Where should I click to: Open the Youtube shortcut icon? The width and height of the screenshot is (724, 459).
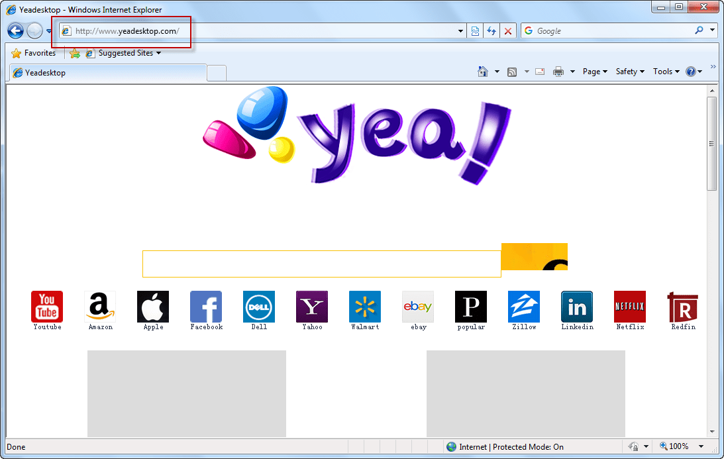coord(47,307)
